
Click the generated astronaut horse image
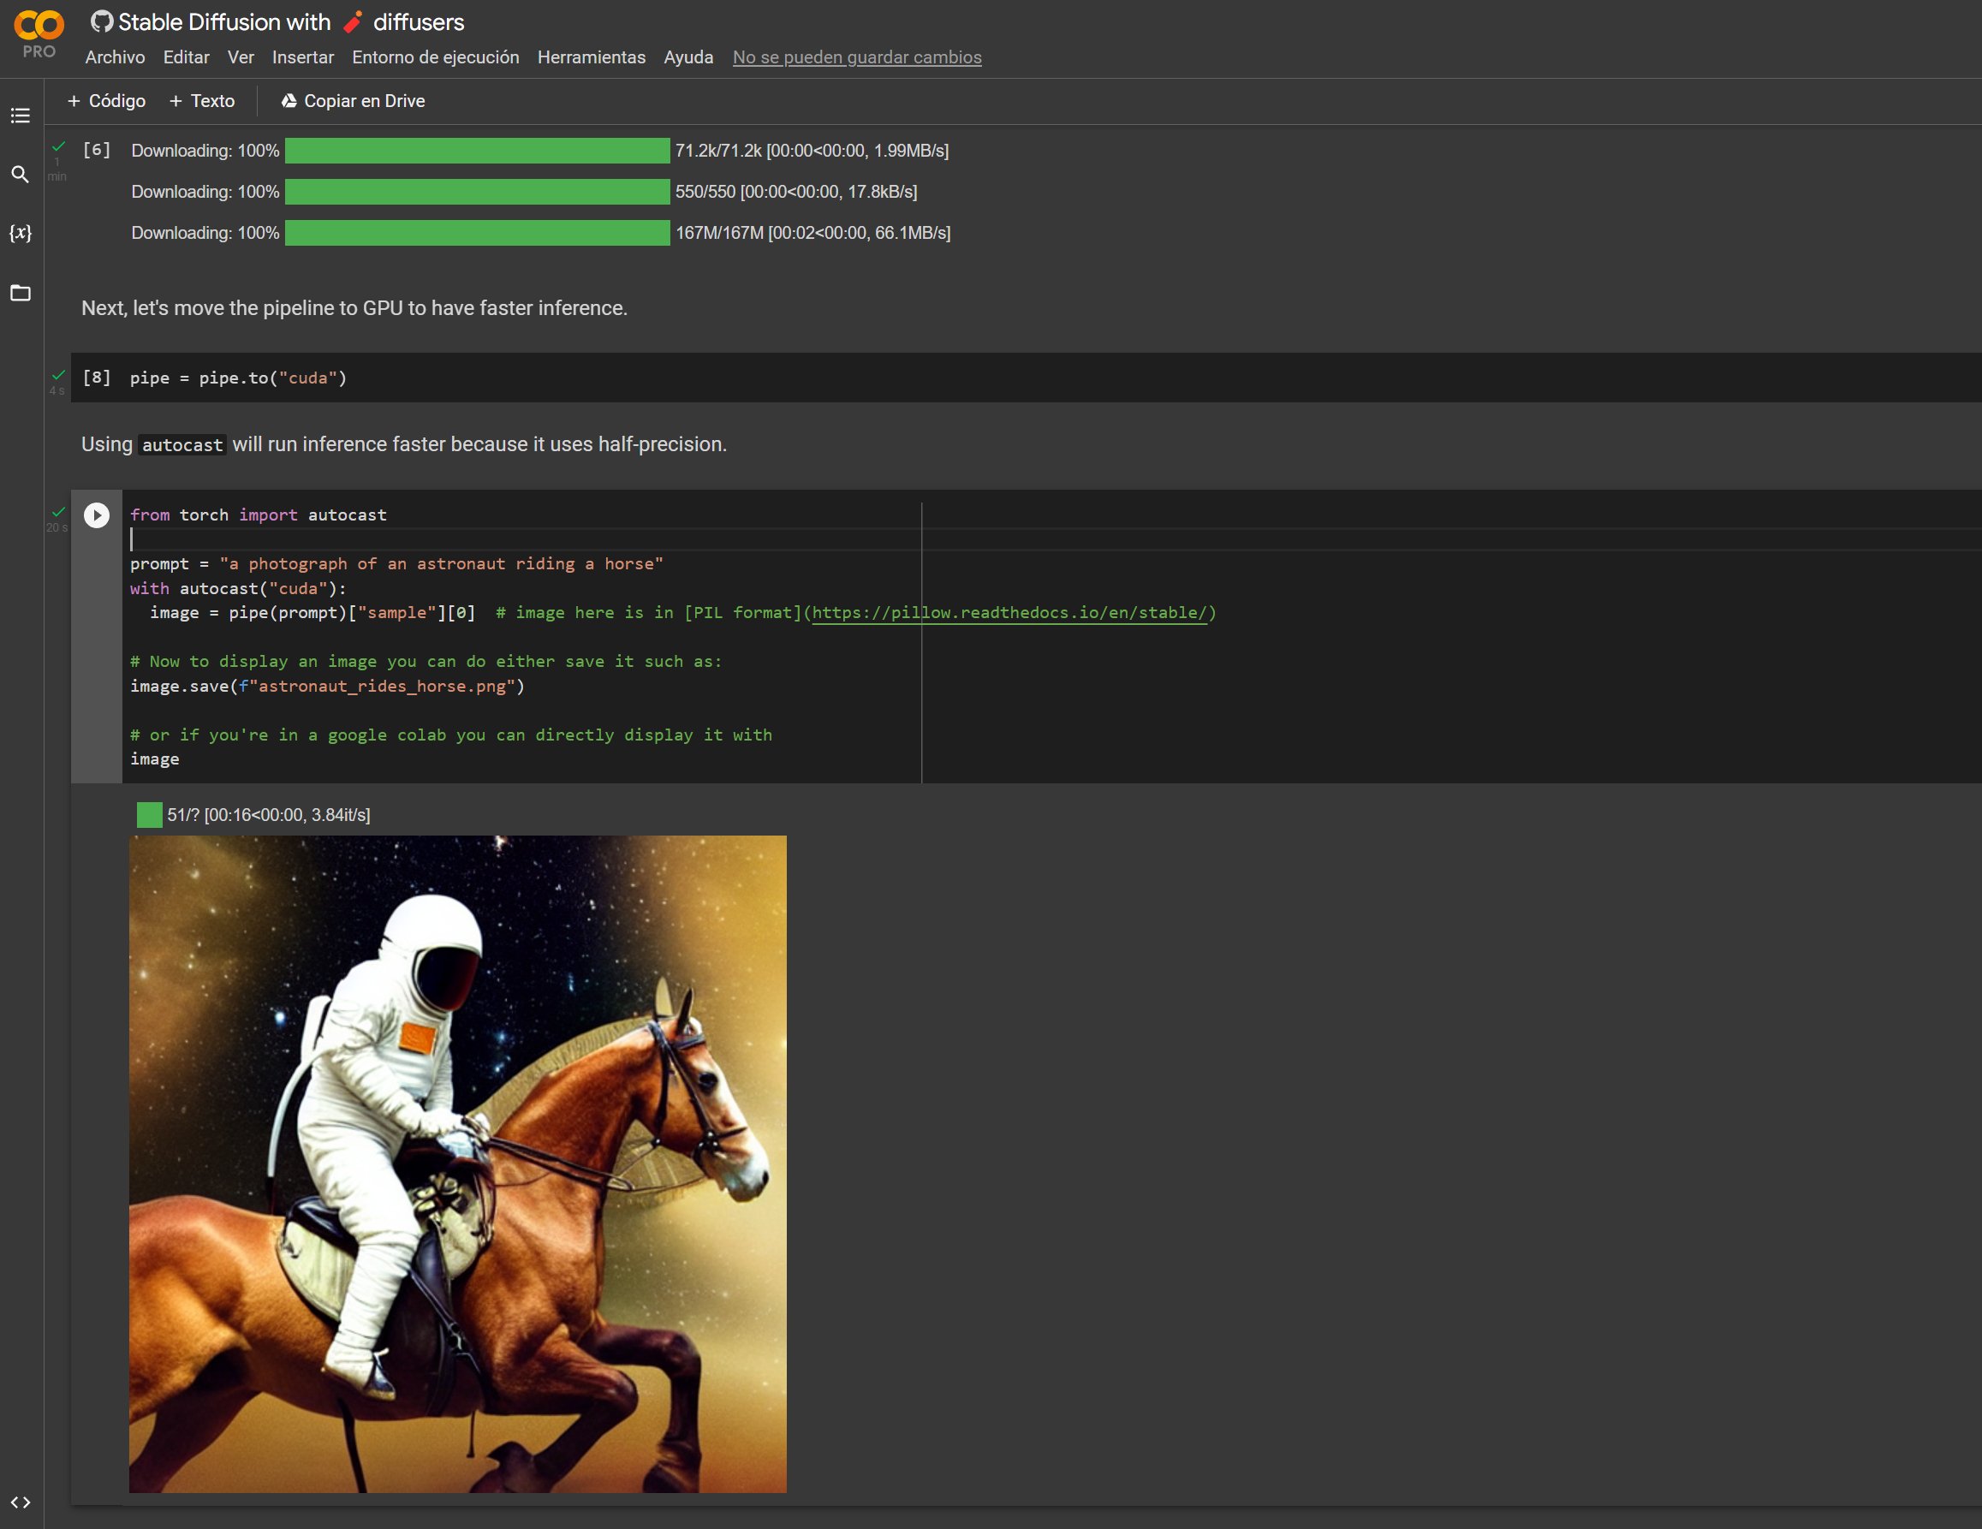(x=457, y=1163)
